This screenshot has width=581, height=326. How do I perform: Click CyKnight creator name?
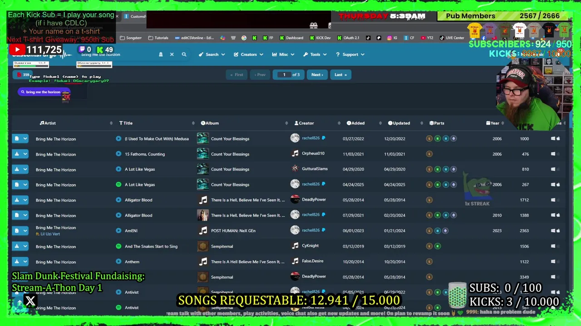pos(310,246)
